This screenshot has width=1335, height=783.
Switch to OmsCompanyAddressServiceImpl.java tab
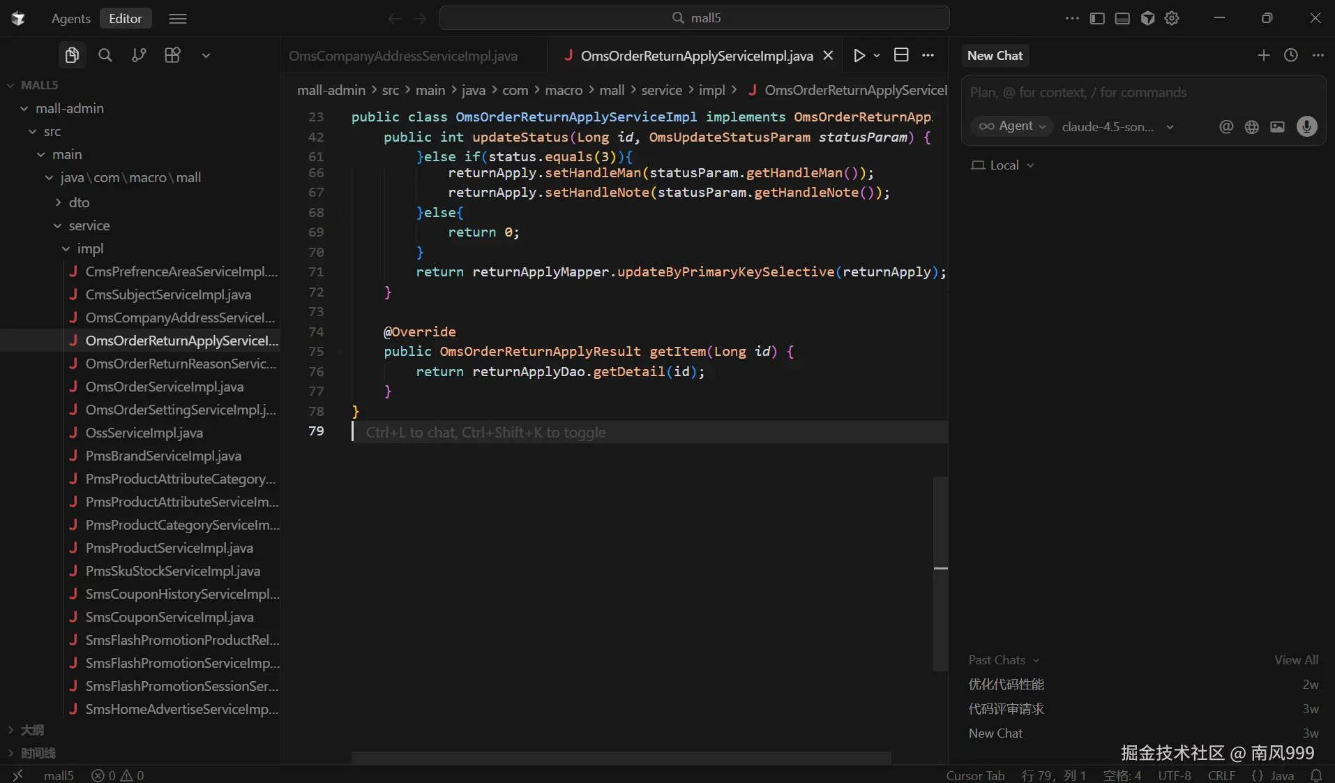point(403,56)
